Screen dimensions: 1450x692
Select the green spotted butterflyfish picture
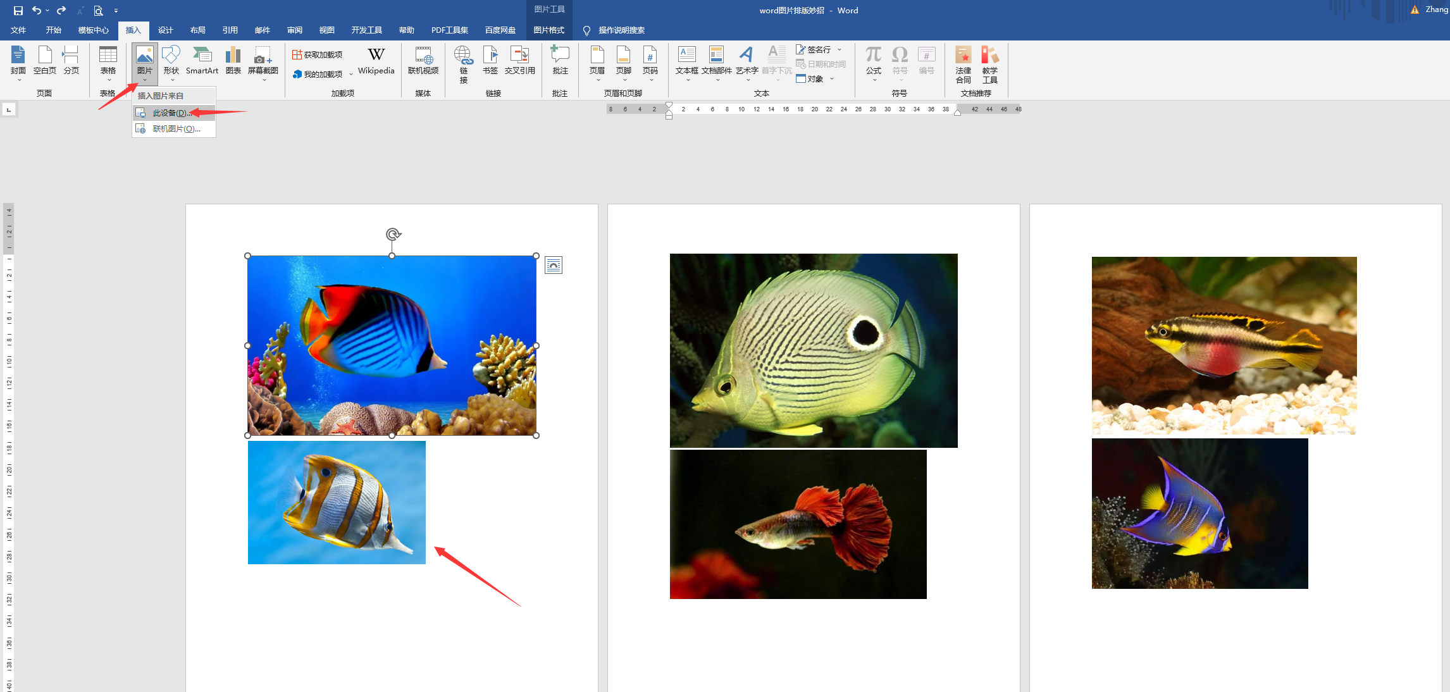[x=814, y=350]
